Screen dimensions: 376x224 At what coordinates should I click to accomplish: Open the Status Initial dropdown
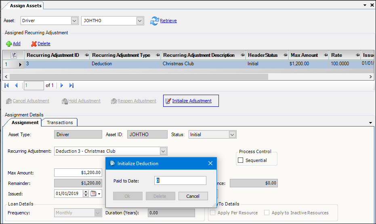(x=232, y=135)
